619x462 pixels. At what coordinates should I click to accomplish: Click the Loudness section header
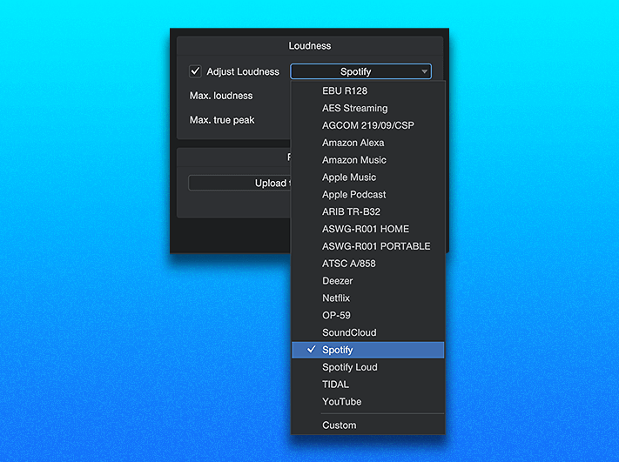(x=310, y=46)
